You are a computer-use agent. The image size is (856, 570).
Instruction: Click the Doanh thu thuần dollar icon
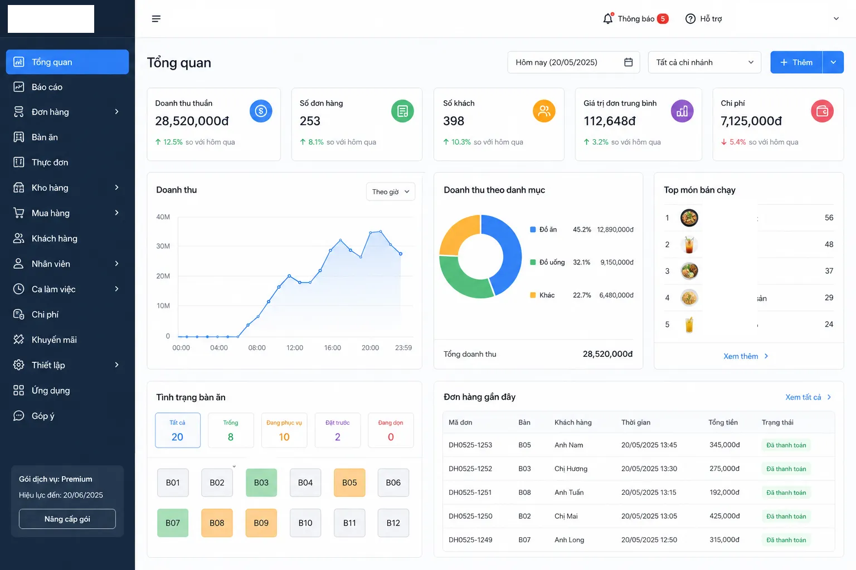261,111
